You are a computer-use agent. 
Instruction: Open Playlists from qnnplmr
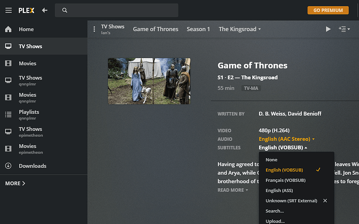(x=44, y=115)
